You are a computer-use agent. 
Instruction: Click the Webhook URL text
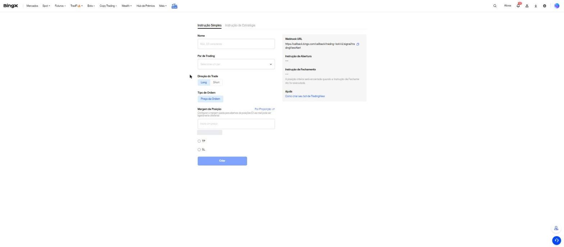[320, 46]
